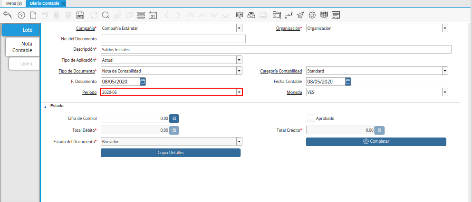
Task: Open calculator for Cifra de Control
Action: [174, 119]
